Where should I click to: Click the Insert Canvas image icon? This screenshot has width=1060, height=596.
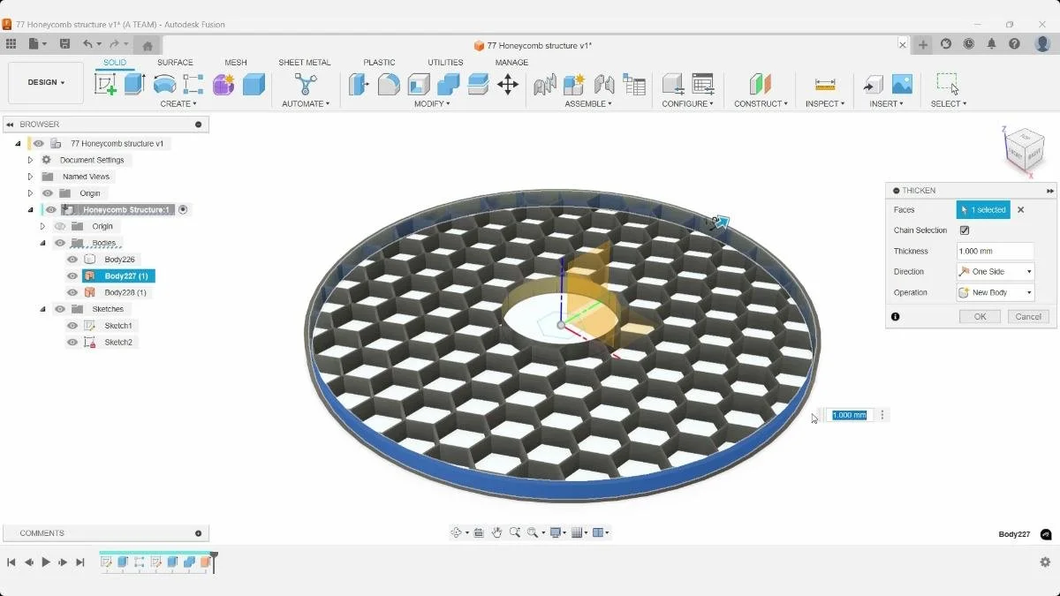902,84
